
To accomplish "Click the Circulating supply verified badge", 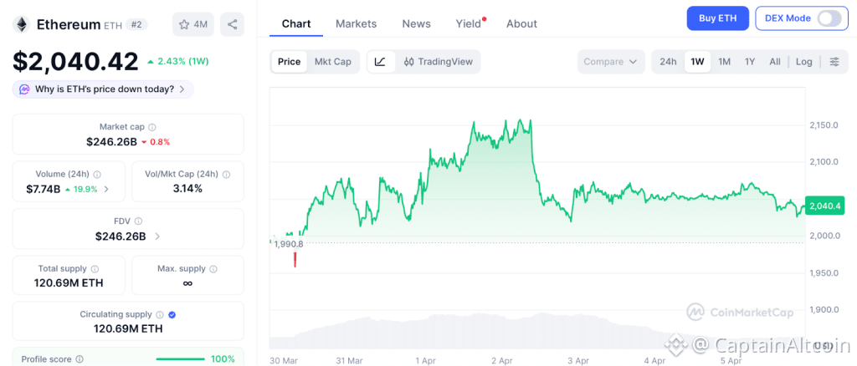I will (x=172, y=315).
